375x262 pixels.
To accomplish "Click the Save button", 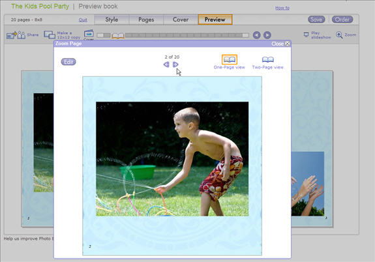I will [x=316, y=20].
